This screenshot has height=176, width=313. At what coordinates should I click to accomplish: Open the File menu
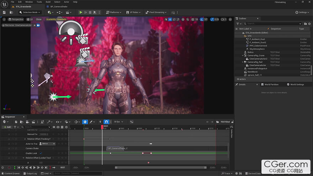[x=12, y=2]
